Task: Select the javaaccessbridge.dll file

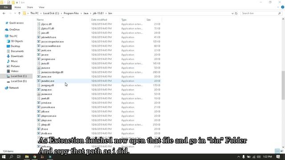Action: click(52, 72)
